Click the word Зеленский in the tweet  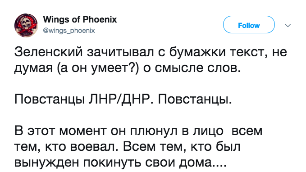48,52
